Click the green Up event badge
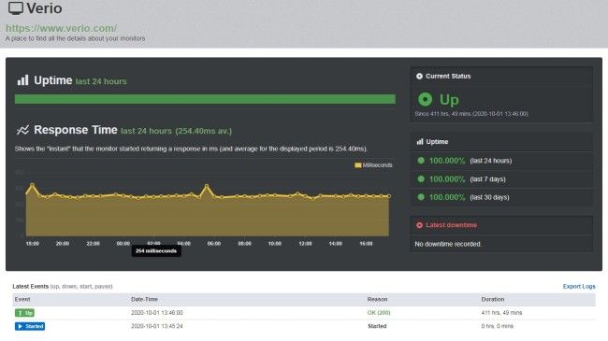Image resolution: width=608 pixels, height=341 pixels. (x=24, y=313)
